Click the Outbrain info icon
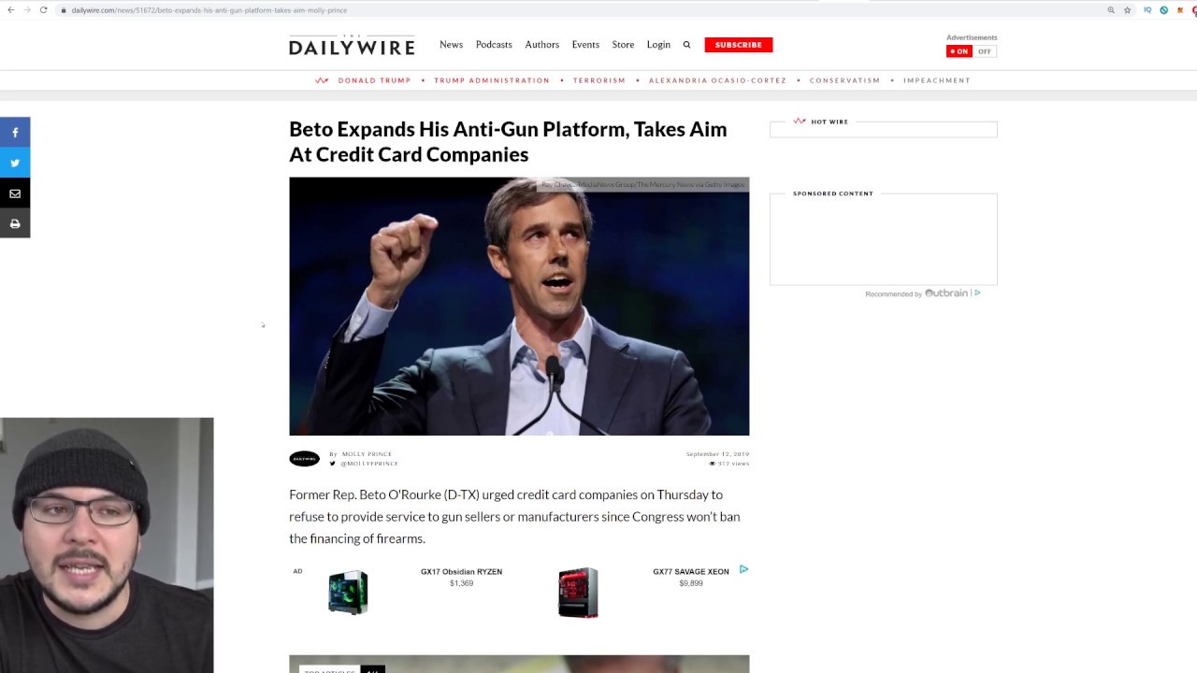This screenshot has height=673, width=1197. coord(977,293)
